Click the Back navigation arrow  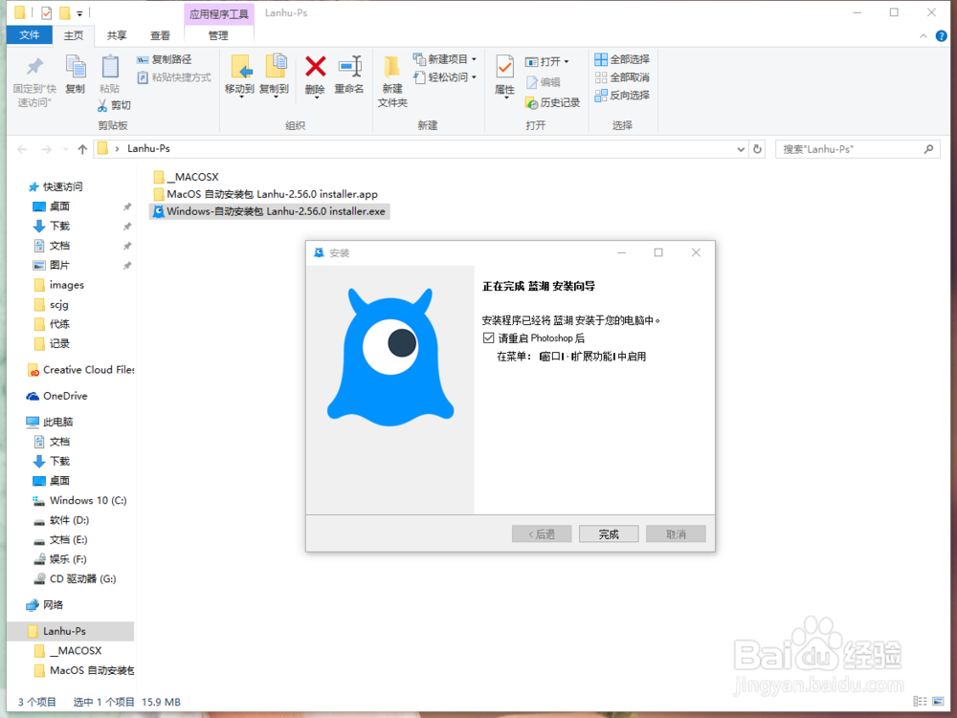pos(23,149)
